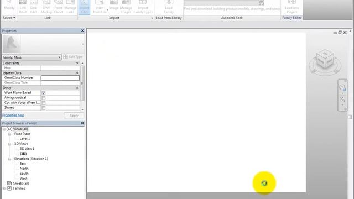Close the Properties palette

[82, 30]
